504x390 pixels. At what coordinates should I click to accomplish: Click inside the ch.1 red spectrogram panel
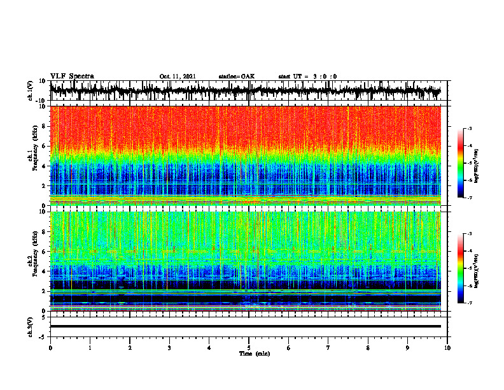pos(245,155)
